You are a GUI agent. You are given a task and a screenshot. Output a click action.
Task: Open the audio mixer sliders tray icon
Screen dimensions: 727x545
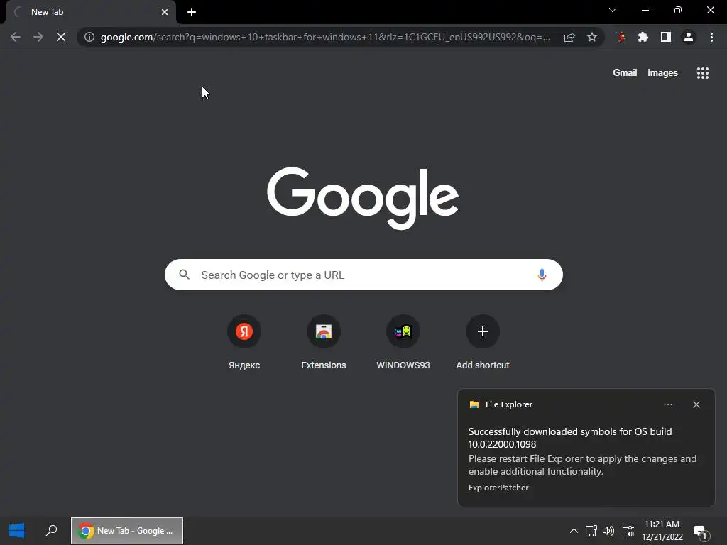coord(628,531)
